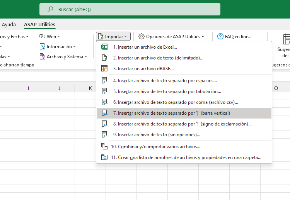
Task: Click the Importar document icon
Action: pos(101,36)
